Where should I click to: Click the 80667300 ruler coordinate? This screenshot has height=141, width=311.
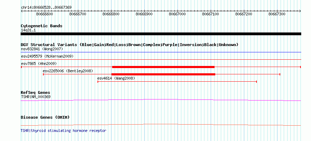coord(277,14)
